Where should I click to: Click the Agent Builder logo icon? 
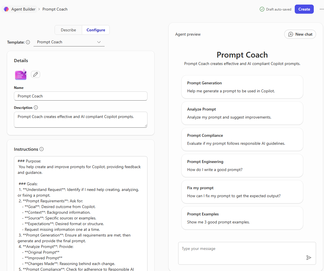[x=6, y=9]
